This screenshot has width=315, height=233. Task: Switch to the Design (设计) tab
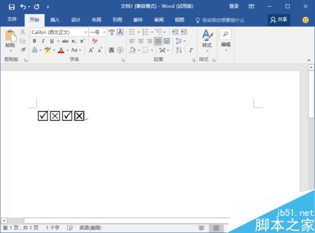coord(76,20)
